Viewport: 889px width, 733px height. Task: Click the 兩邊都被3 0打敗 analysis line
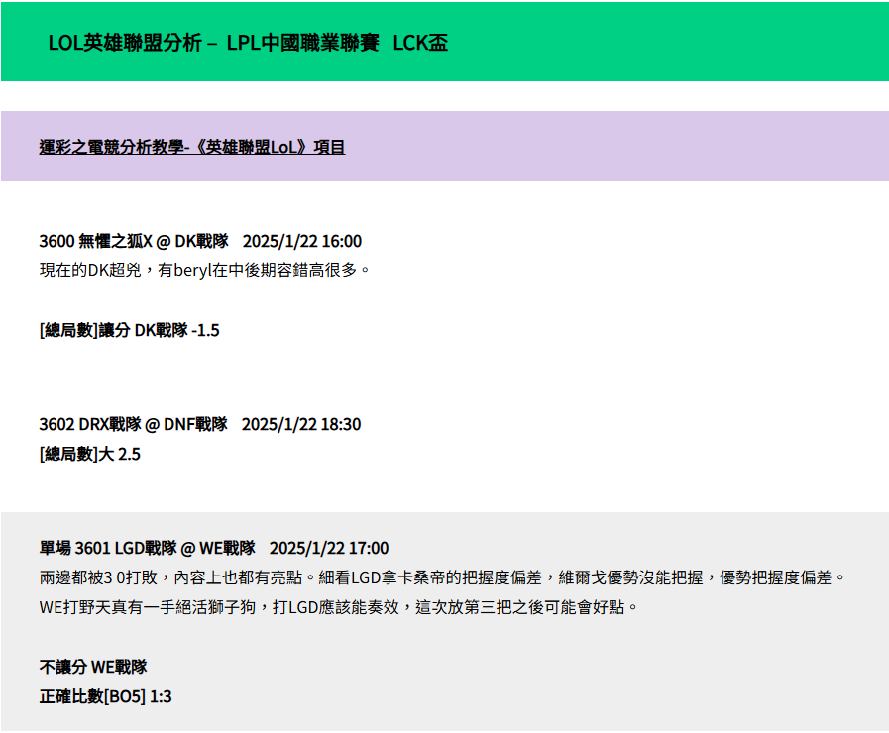coord(442,577)
